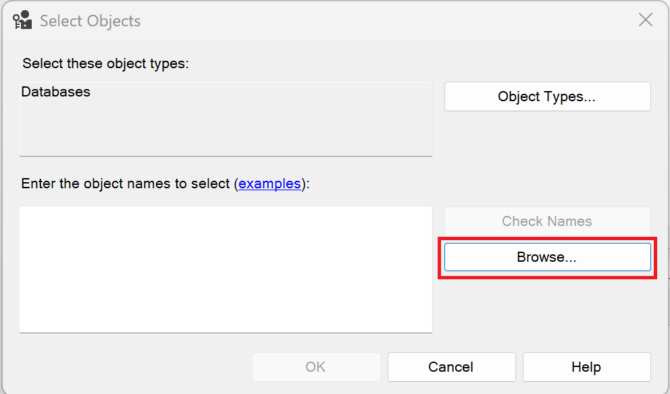The height and width of the screenshot is (394, 670).
Task: Open the Object Types dialog
Action: pos(547,96)
